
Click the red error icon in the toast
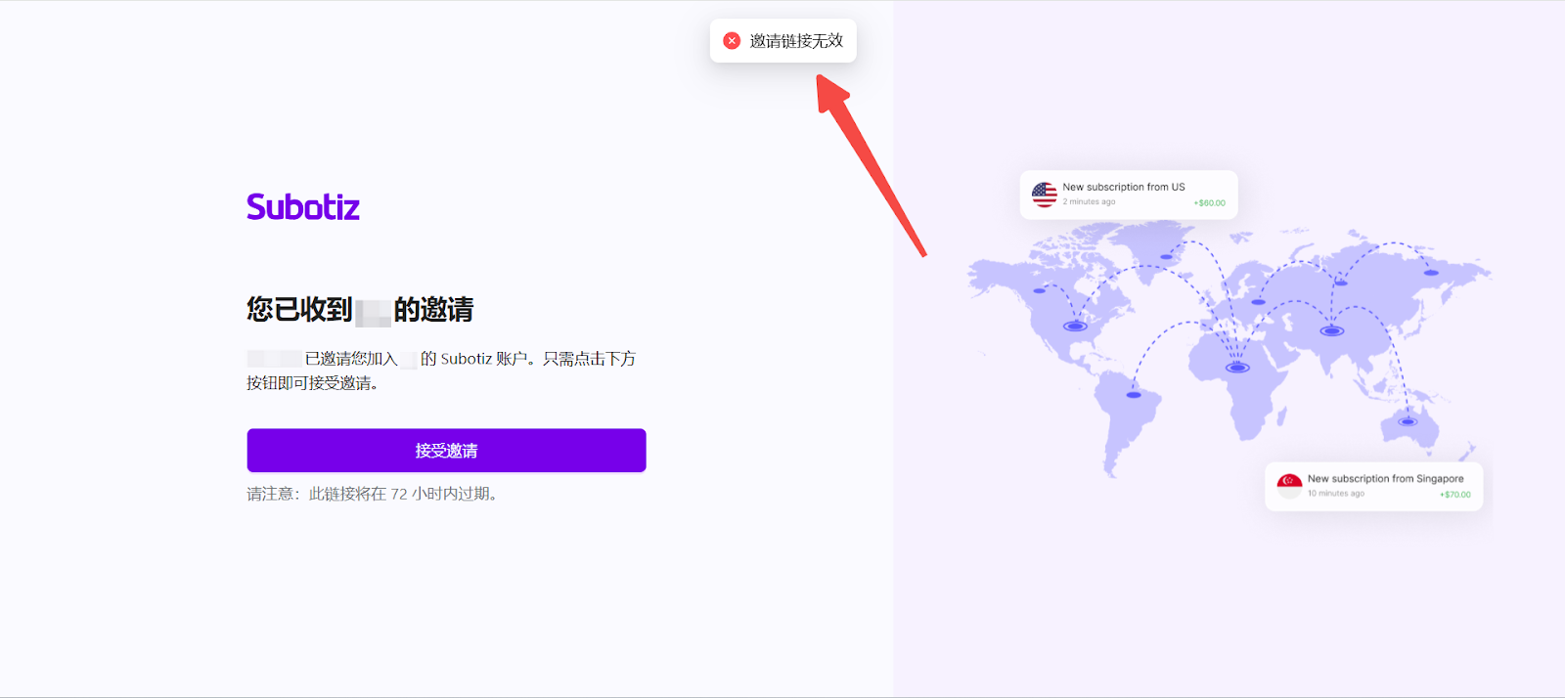tap(732, 41)
